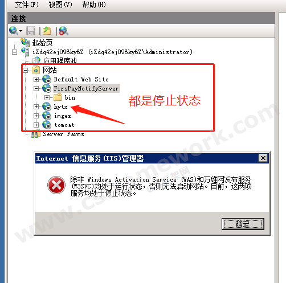Collapse the server iZdq42ej096ky6Z node

click(x=14, y=52)
